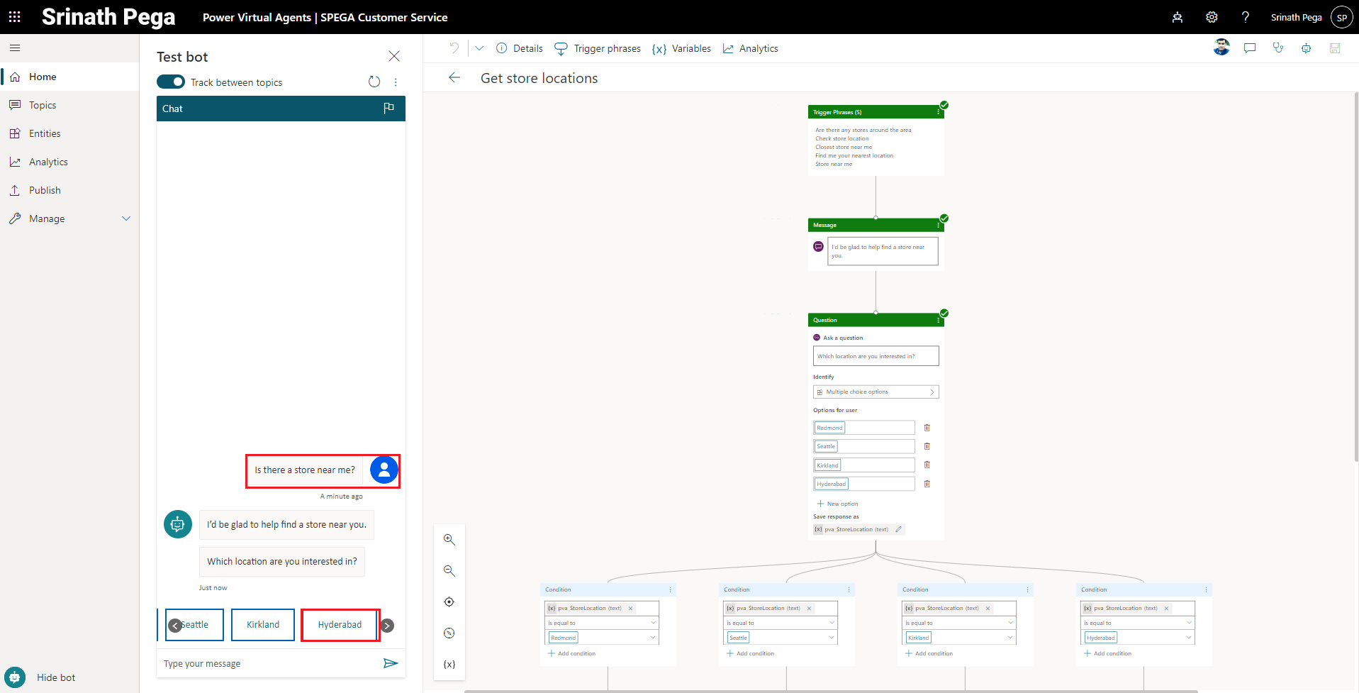Viewport: 1359px width, 693px height.
Task: Open the app launcher waffle icon
Action: tap(14, 17)
